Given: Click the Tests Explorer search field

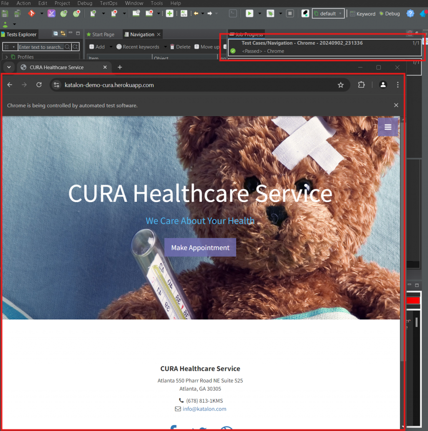Looking at the screenshot, I should (x=41, y=47).
